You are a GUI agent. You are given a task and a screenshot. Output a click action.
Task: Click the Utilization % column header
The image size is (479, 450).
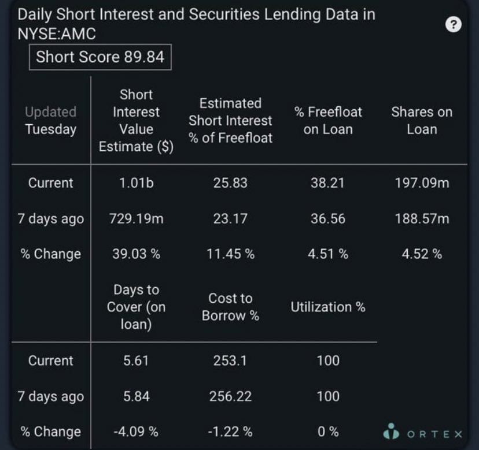coord(328,307)
